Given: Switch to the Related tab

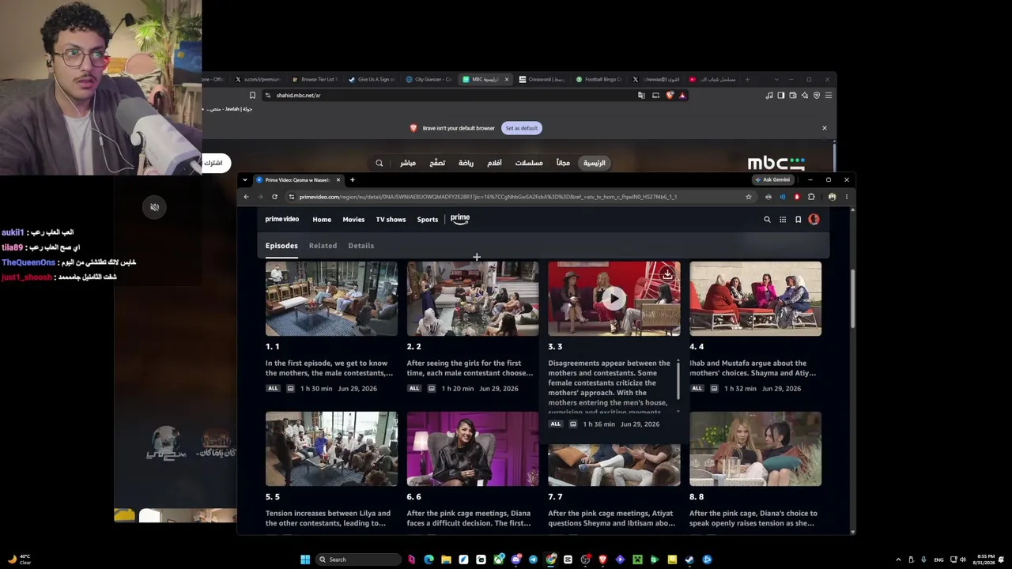Looking at the screenshot, I should [323, 246].
